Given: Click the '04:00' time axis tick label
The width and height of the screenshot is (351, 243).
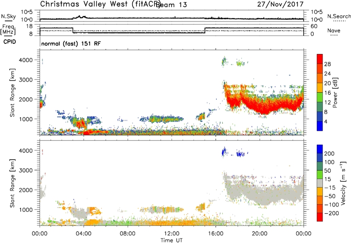Looking at the screenshot, I should [x=84, y=234].
